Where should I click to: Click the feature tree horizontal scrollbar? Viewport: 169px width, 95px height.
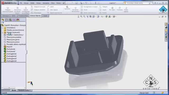click(x=13, y=88)
